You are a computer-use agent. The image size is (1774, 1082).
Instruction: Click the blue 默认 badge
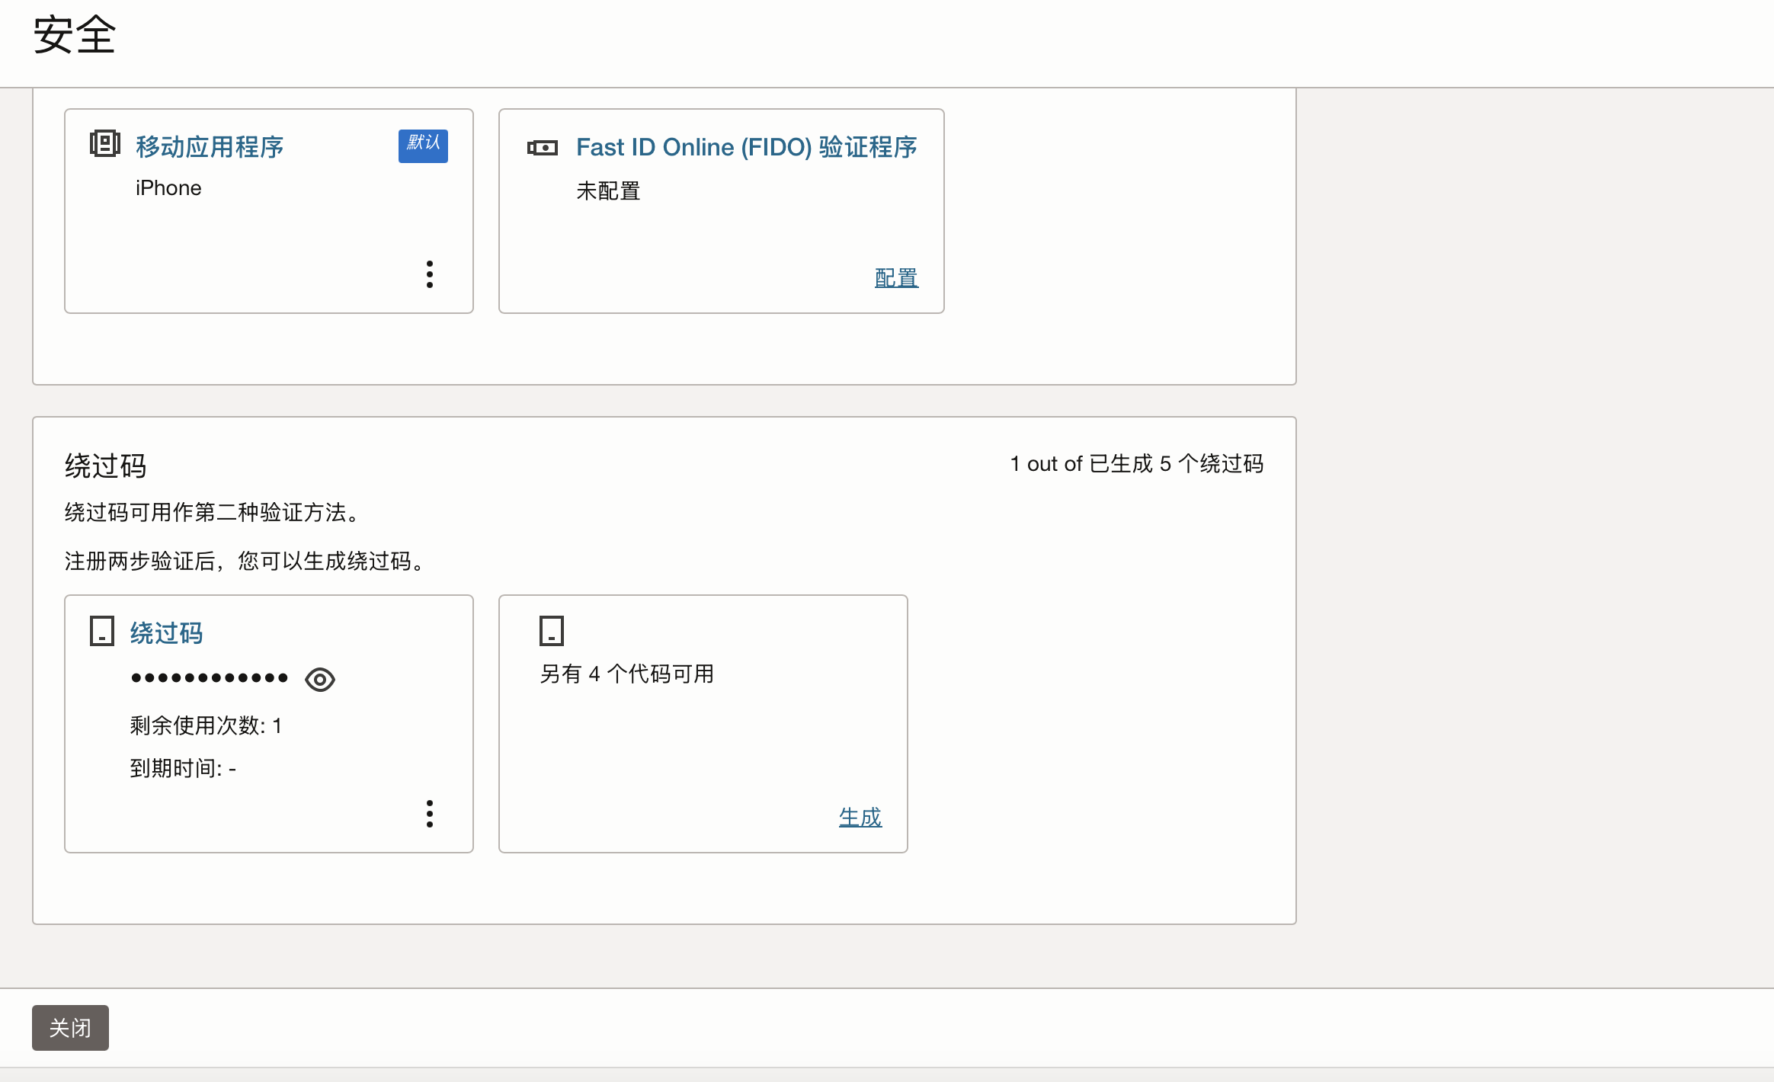point(423,145)
